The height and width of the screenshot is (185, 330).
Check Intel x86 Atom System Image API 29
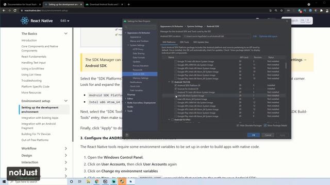pos(176,96)
